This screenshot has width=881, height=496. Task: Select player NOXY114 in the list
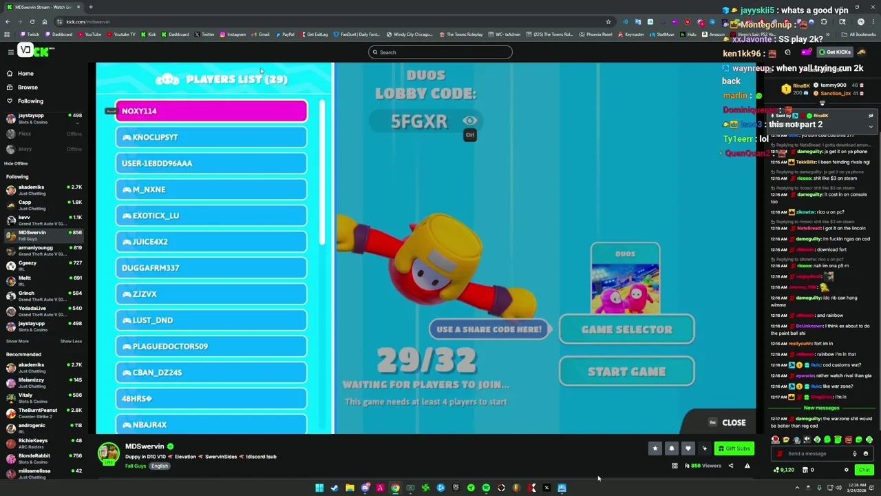[x=211, y=111]
